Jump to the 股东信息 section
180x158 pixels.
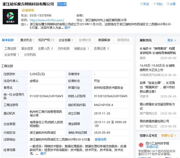coord(27,48)
